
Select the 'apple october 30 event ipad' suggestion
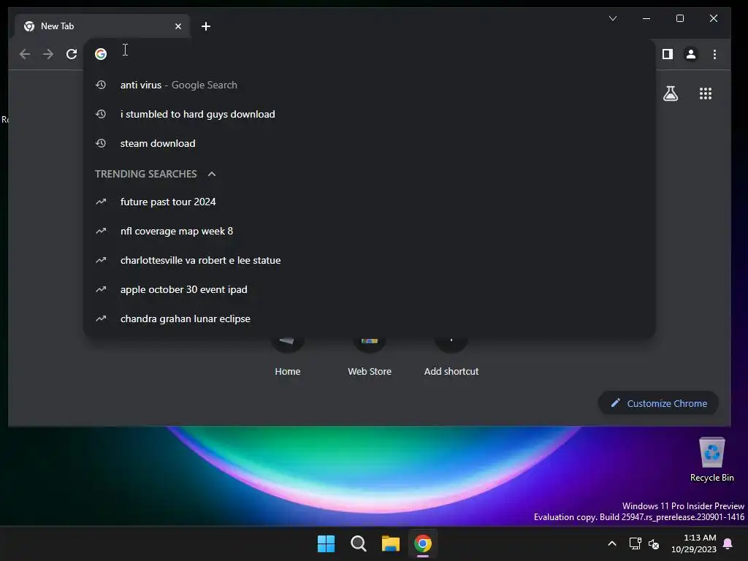click(x=369, y=289)
